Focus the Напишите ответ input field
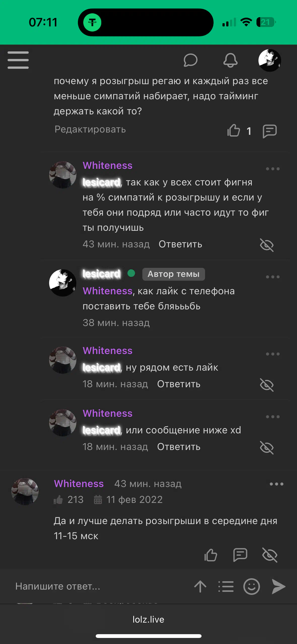 pyautogui.click(x=101, y=587)
